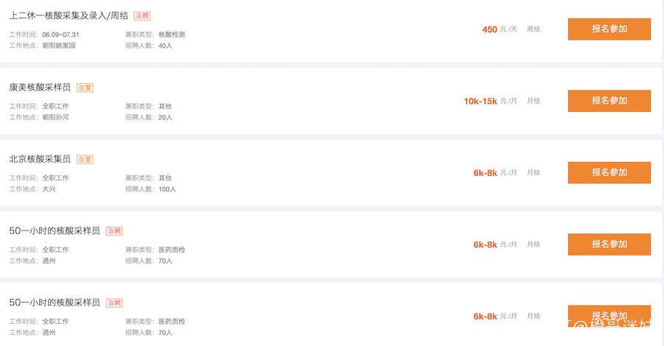
Task: Open the 北京核酸采集员 job title
Action: pos(40,159)
